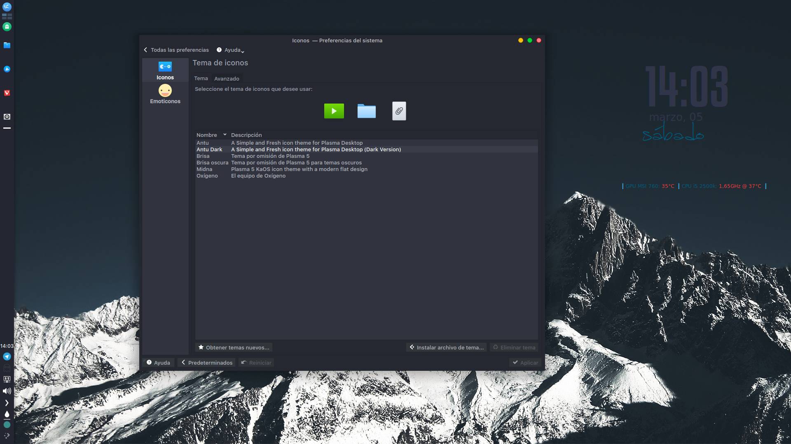This screenshot has height=444, width=791.
Task: Click the green play preview icon
Action: click(x=334, y=111)
